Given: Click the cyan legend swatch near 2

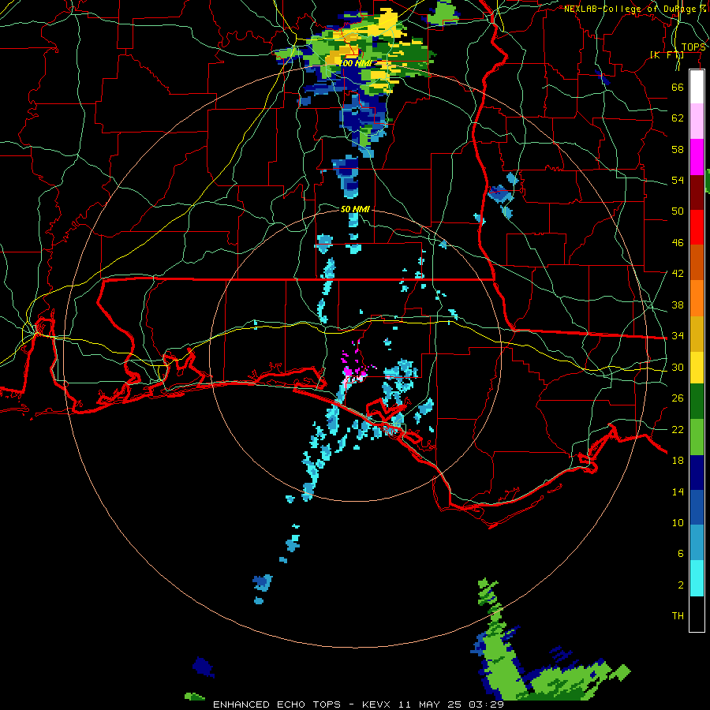Looking at the screenshot, I should point(697,578).
